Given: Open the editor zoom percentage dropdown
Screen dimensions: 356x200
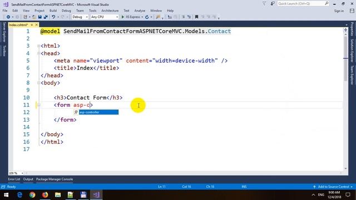Looking at the screenshot, I should [22, 173].
